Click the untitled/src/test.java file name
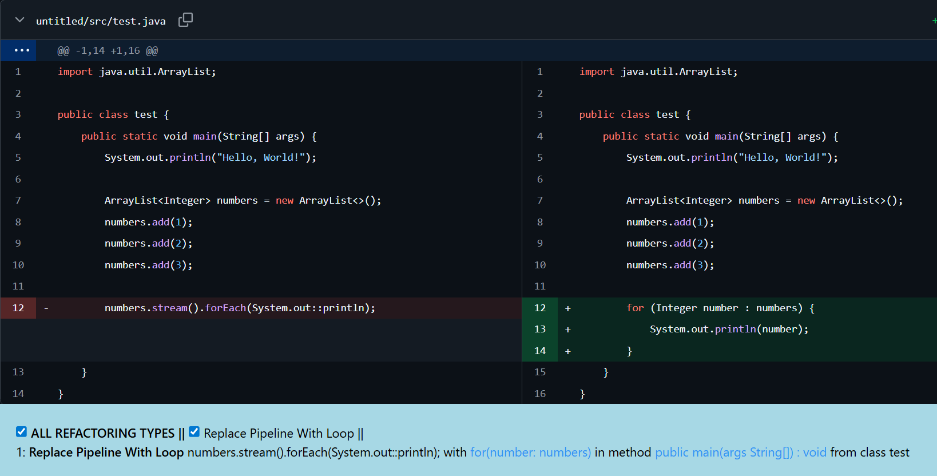The height and width of the screenshot is (476, 937). (101, 21)
